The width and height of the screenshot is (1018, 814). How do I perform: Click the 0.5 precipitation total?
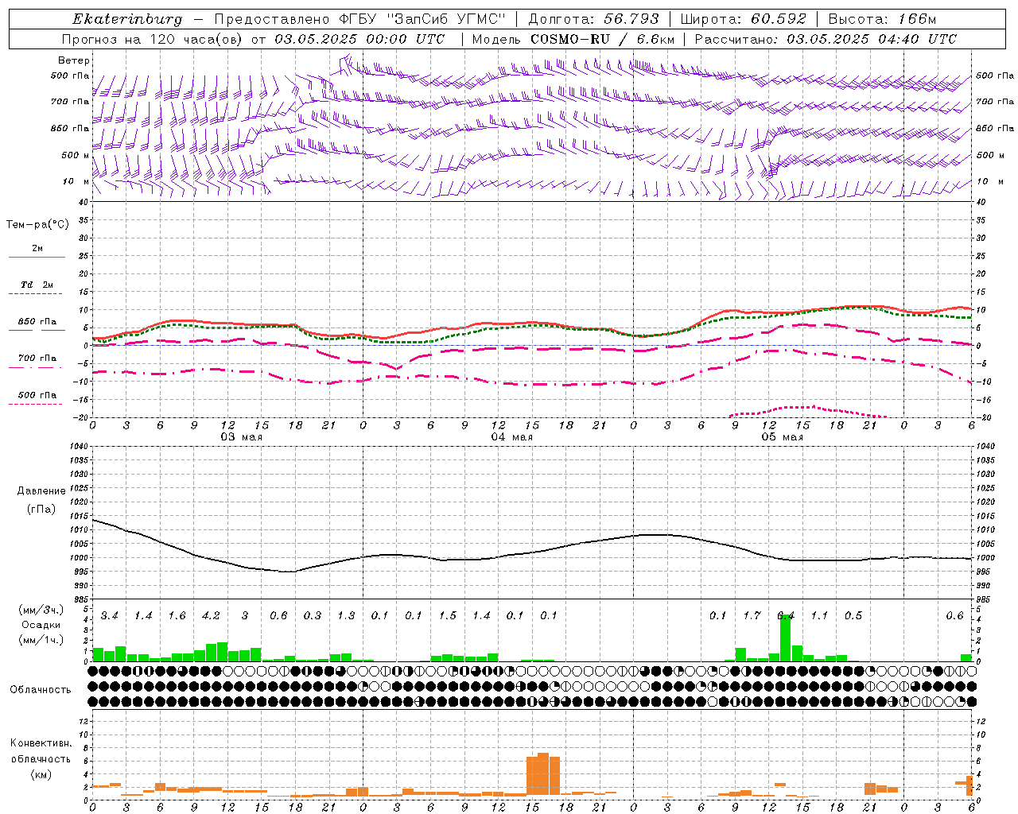pos(853,615)
